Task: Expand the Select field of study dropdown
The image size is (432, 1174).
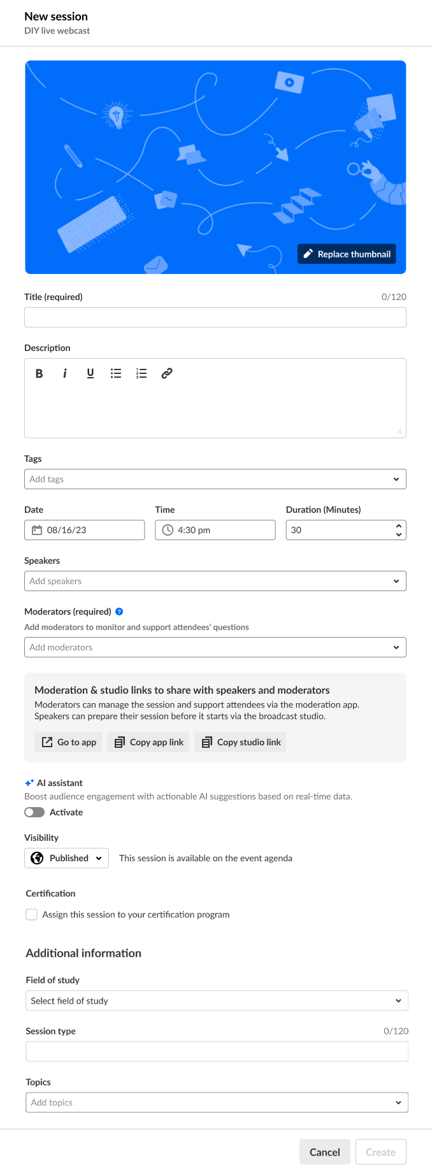Action: point(398,1001)
